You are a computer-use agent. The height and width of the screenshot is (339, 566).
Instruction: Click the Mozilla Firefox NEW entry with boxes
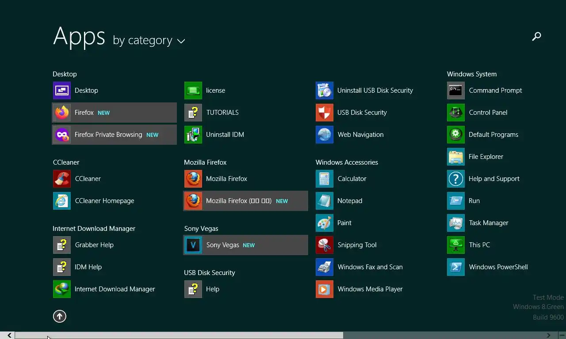pyautogui.click(x=246, y=201)
